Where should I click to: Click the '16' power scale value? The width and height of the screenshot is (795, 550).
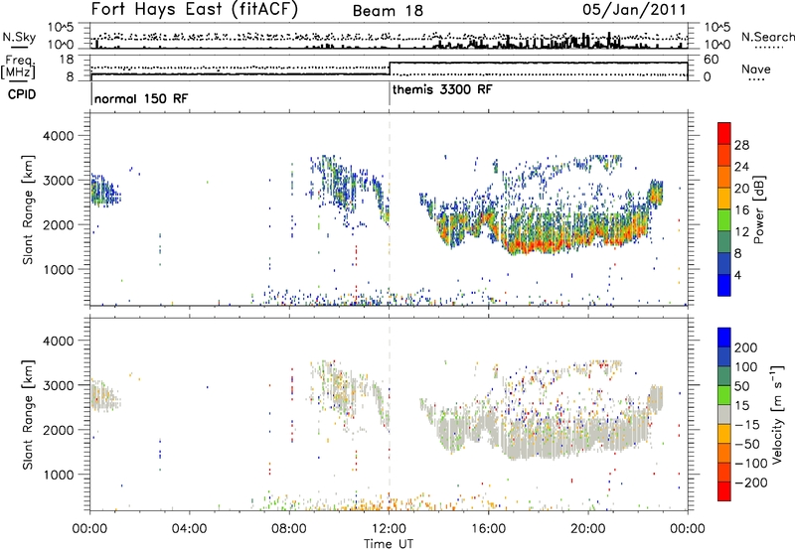click(x=741, y=210)
